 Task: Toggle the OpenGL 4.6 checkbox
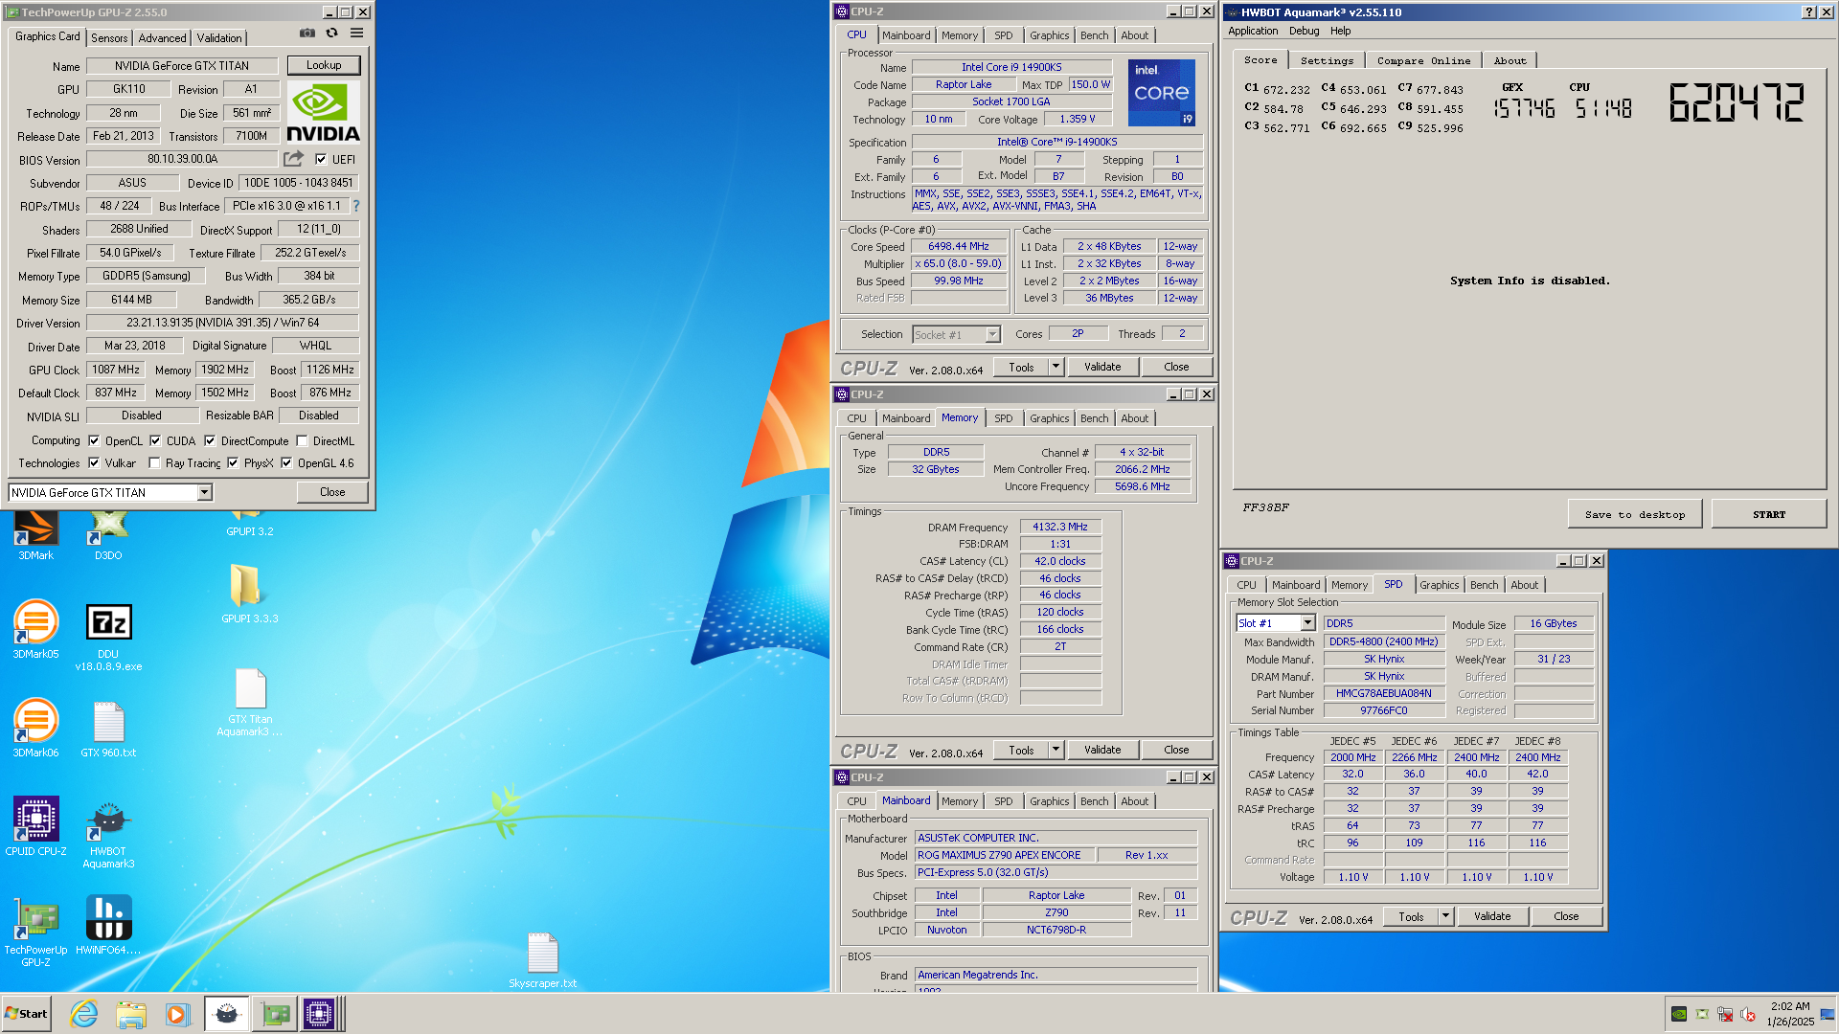286,463
